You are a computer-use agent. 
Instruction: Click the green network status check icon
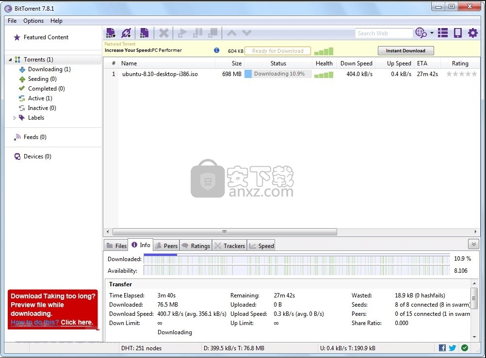point(464,348)
